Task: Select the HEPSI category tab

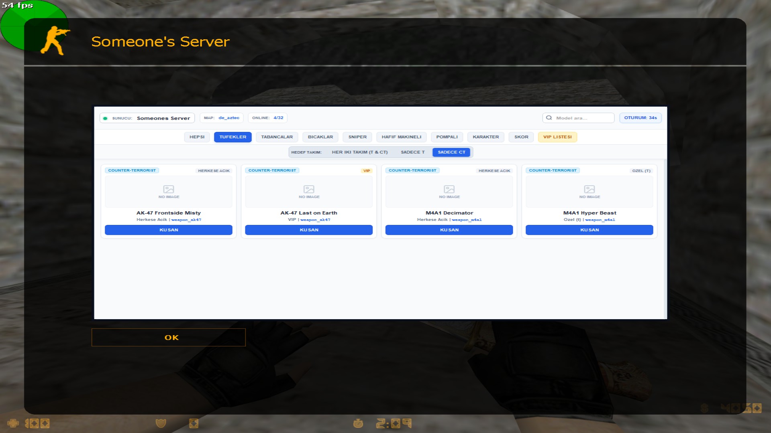Action: pos(197,137)
